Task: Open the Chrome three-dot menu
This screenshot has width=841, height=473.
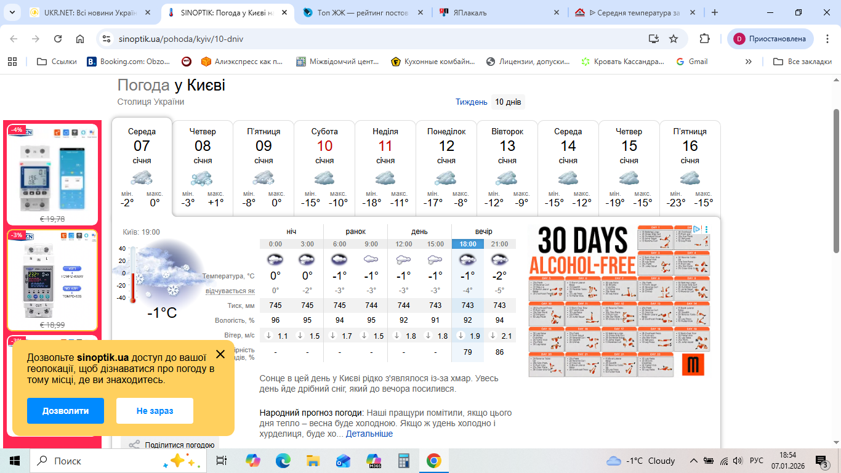Action: click(826, 39)
